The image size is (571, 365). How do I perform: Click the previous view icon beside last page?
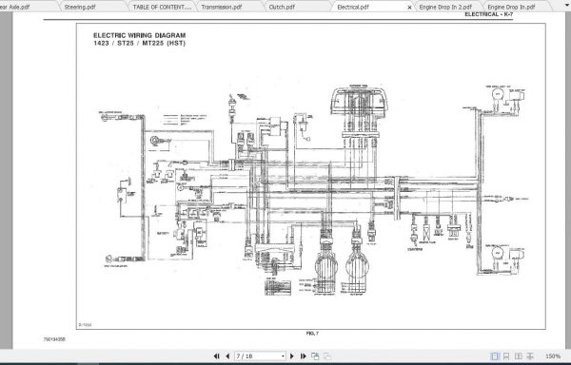pos(315,356)
